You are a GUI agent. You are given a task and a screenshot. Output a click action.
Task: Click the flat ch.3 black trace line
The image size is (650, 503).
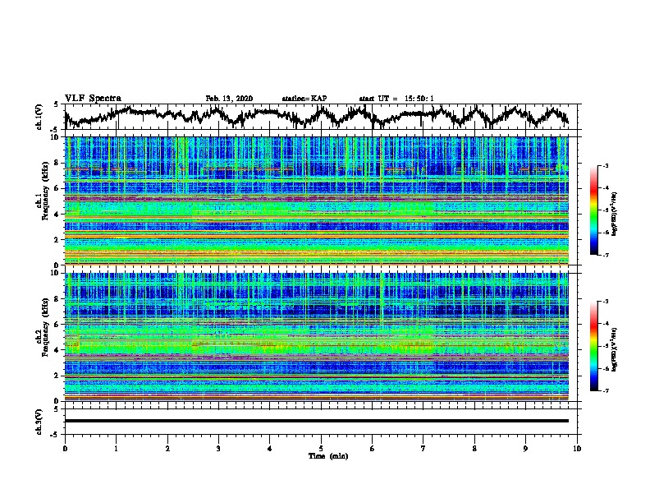click(316, 421)
